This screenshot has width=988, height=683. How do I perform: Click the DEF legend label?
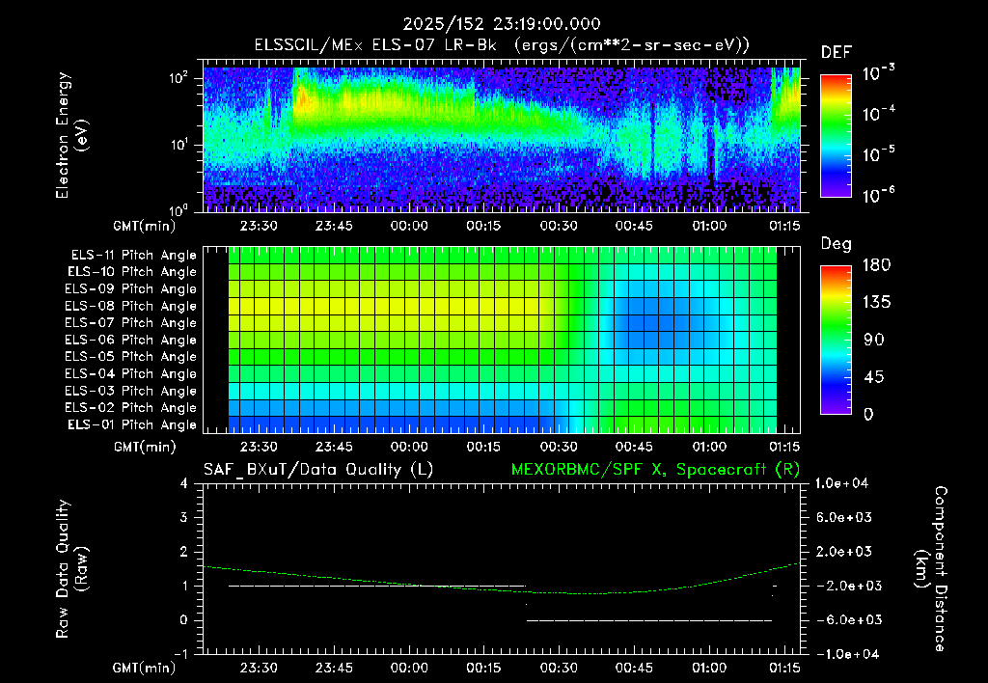(837, 52)
